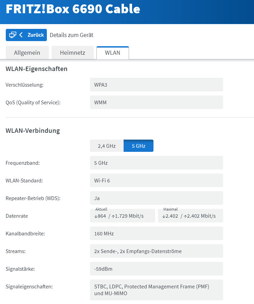Click the Frequenzband field showing 5 GHz
Viewport: 254px width, 304px height.
[x=156, y=163]
